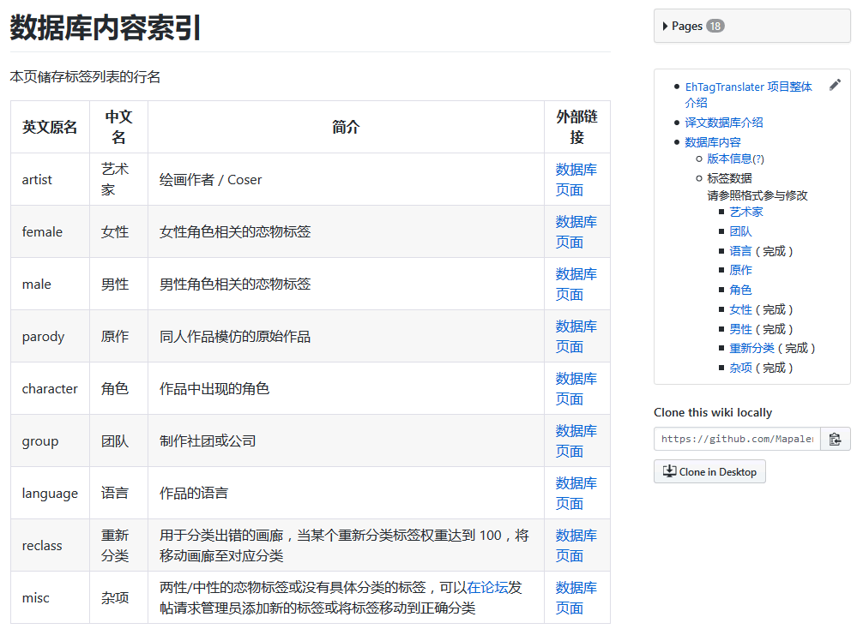This screenshot has width=857, height=629.
Task: Expand the Pages disclosure triangle
Action: pos(665,27)
